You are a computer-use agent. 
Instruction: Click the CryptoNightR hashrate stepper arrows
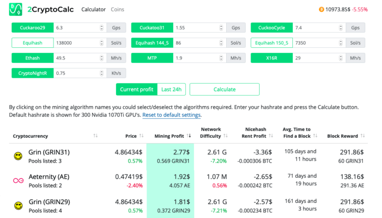pos(101,73)
